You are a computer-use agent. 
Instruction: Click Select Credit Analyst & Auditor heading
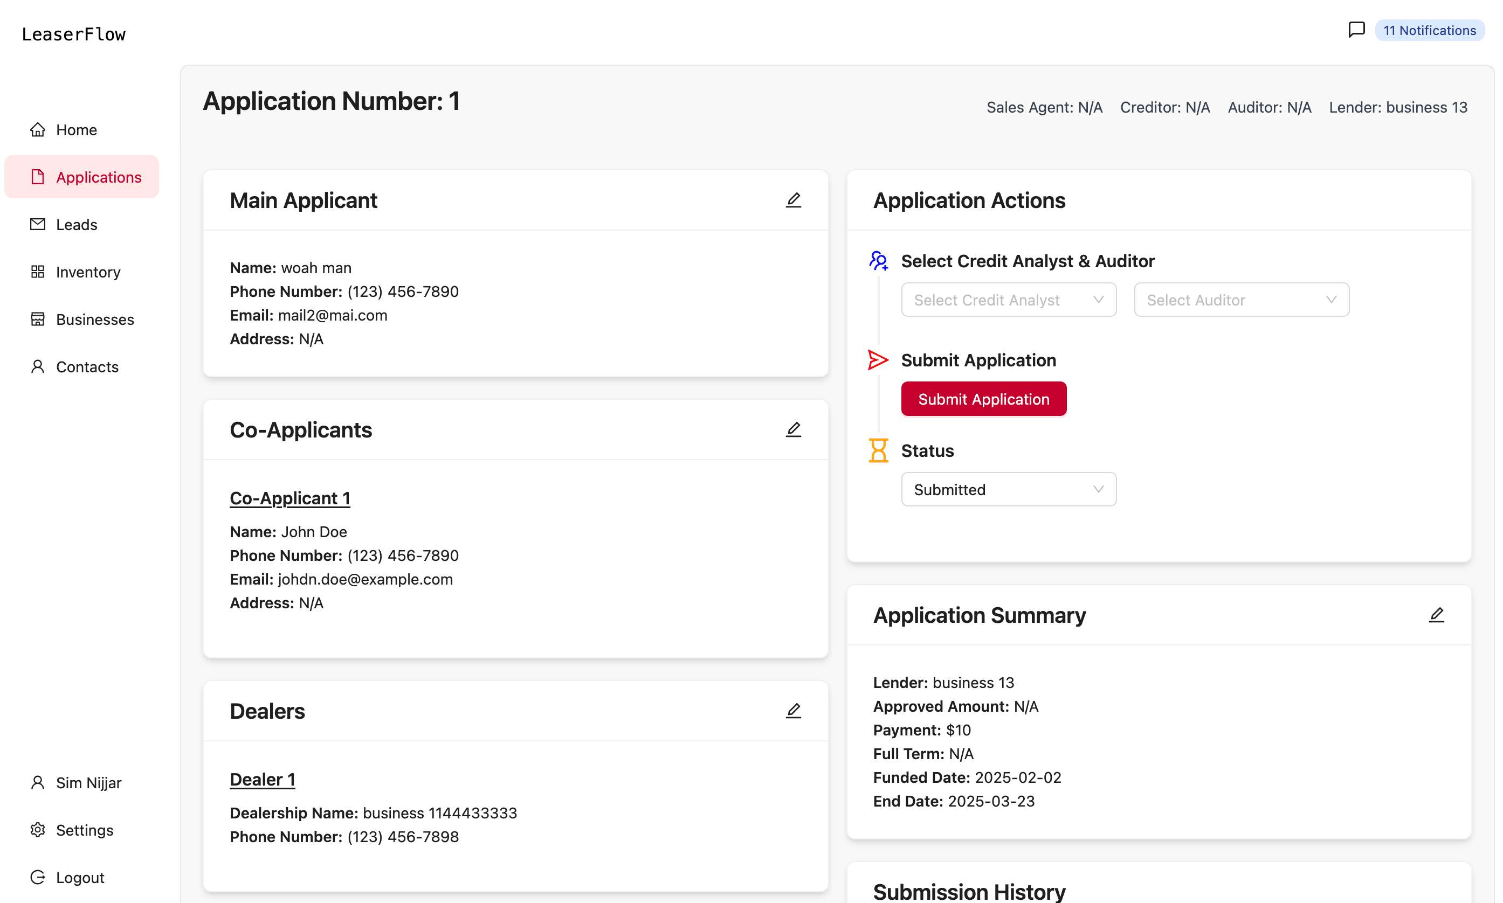pyautogui.click(x=1028, y=261)
